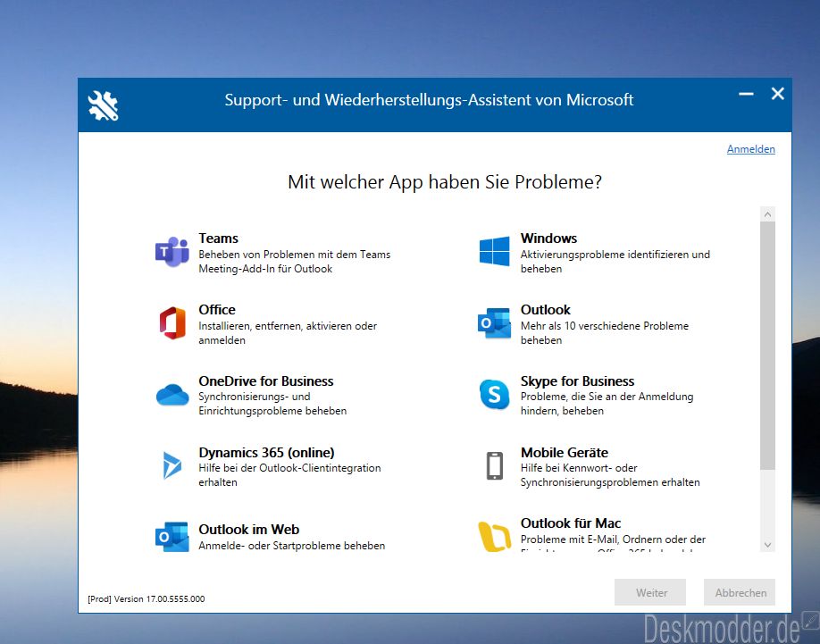Viewport: 820px width, 644px height.
Task: Click "Synchronisierungs- und Einrichtungsprobleme beheben" description
Action: 272,404
